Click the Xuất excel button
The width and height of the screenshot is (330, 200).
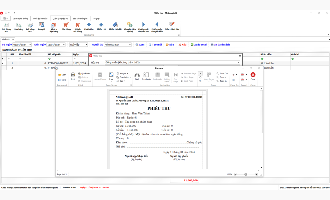click(x=199, y=45)
